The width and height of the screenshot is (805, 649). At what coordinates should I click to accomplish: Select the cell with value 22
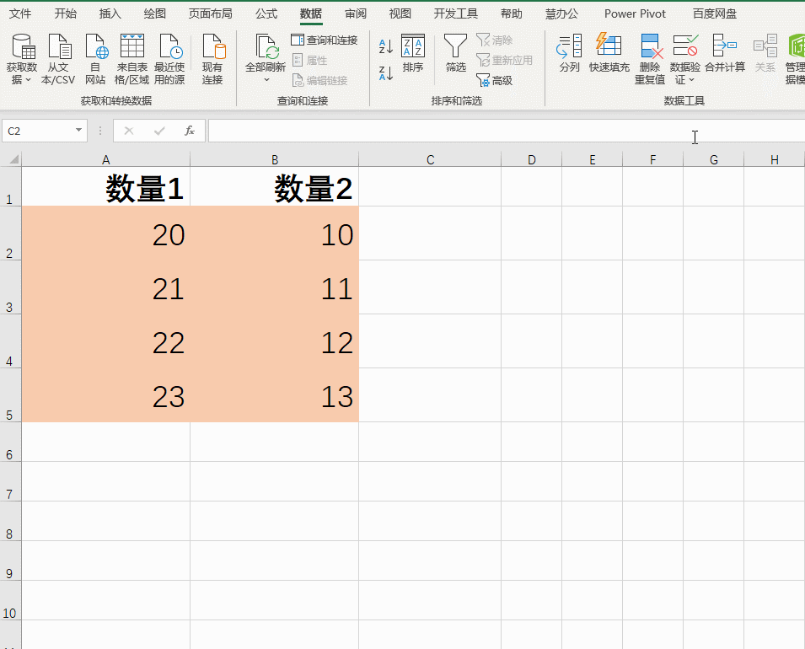(x=105, y=341)
